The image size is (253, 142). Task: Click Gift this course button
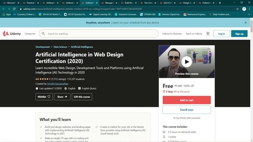[x=82, y=97]
